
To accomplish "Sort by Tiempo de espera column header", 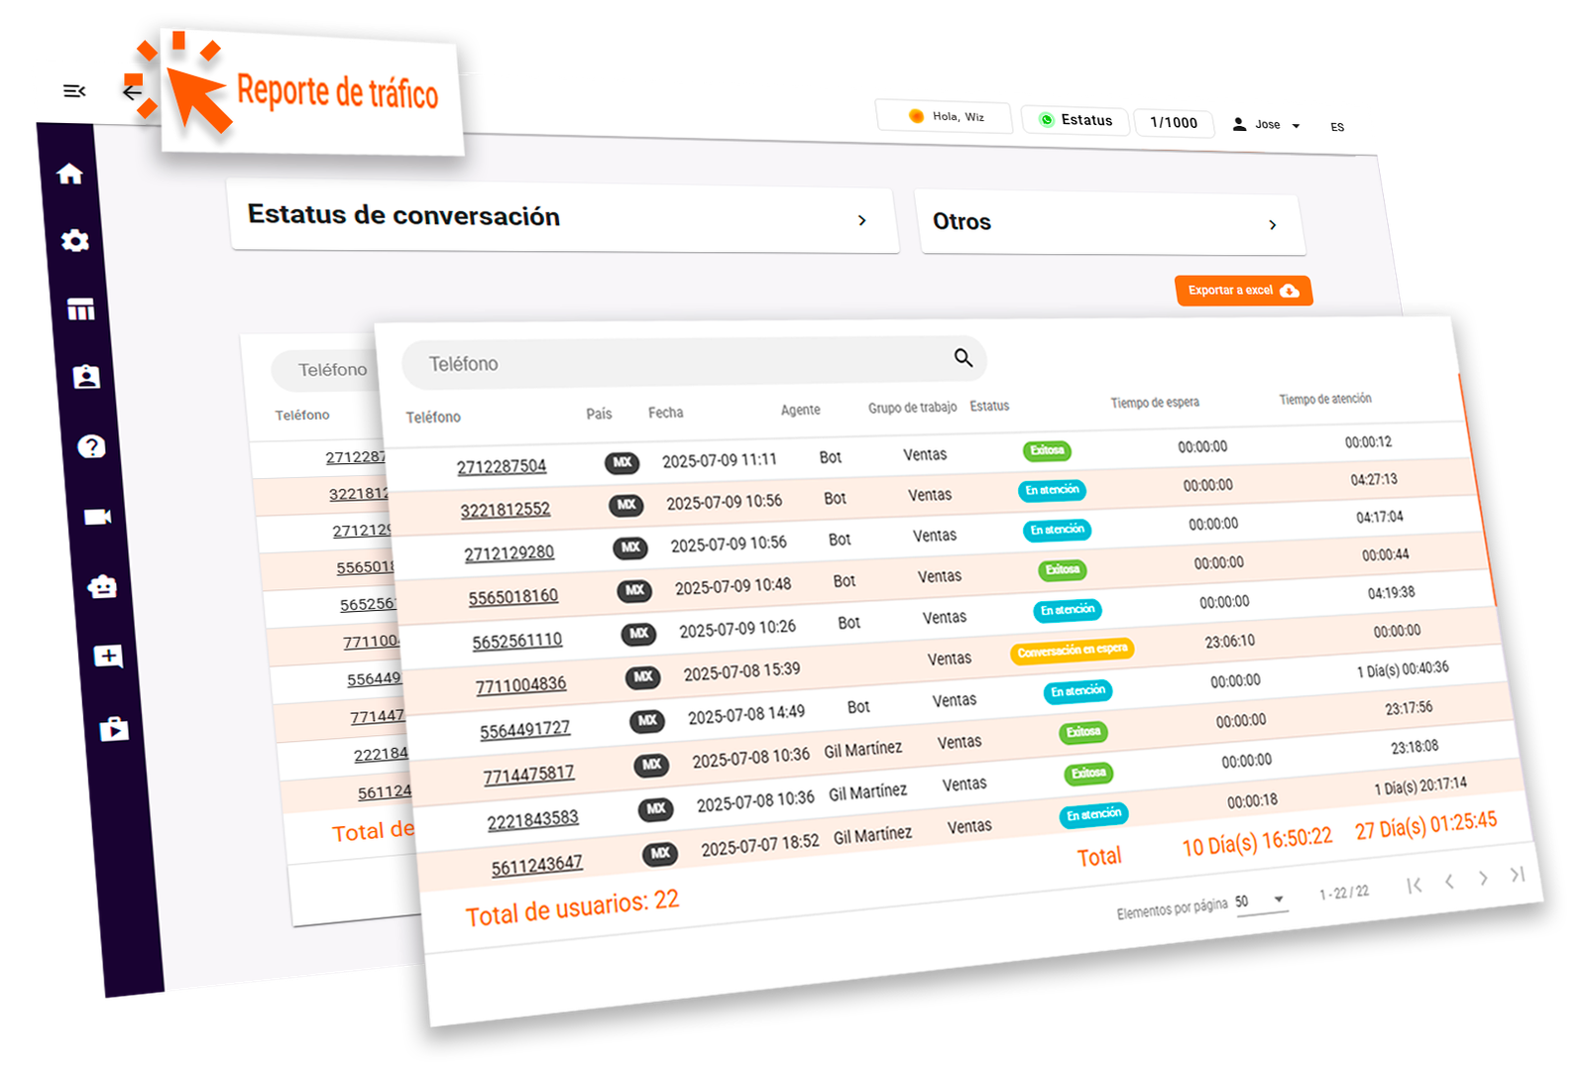I will pos(1155,403).
